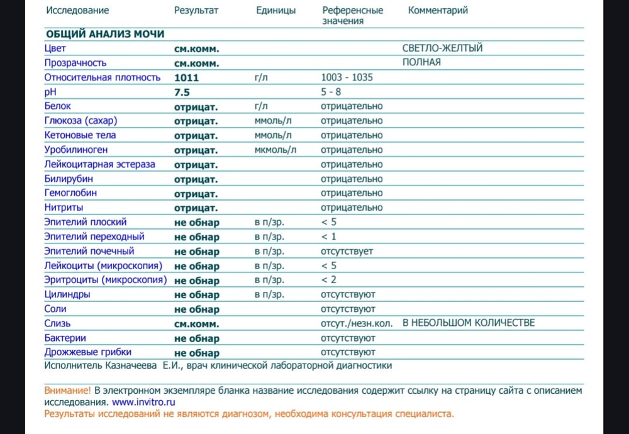
Task: Click 'Эритроциты (микроскопия)' test name
Action: click(105, 280)
